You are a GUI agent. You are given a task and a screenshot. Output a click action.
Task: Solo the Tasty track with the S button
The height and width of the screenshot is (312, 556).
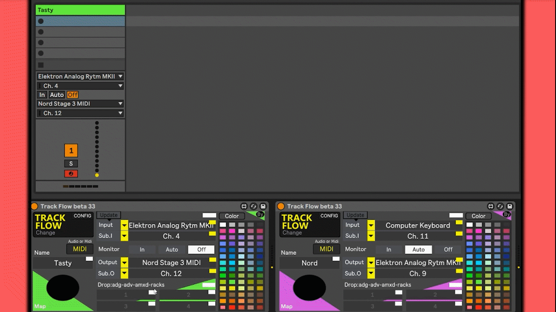71,163
